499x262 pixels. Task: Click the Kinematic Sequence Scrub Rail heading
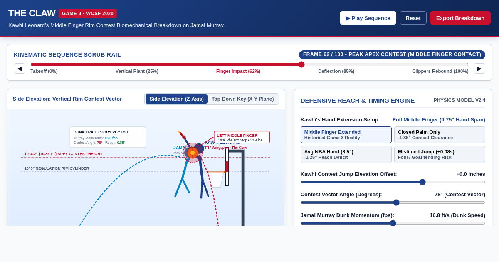(67, 55)
